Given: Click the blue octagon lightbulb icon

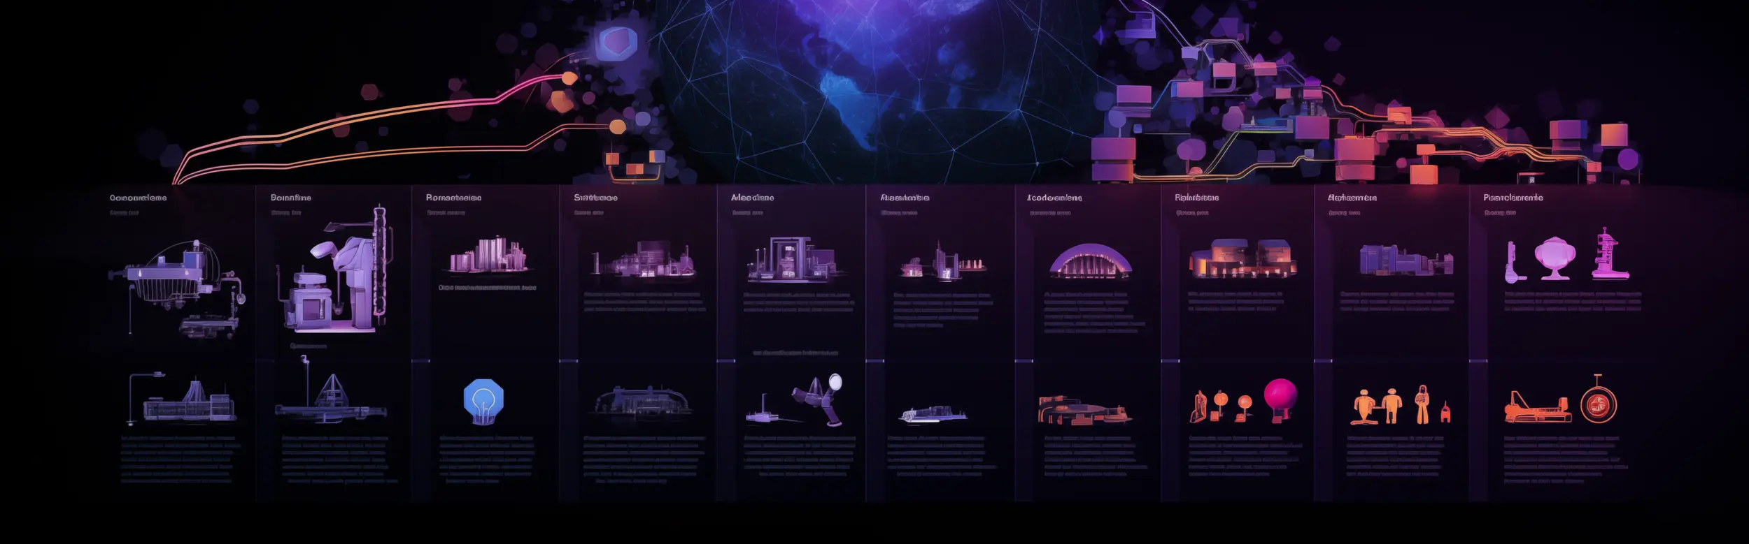Looking at the screenshot, I should [483, 401].
